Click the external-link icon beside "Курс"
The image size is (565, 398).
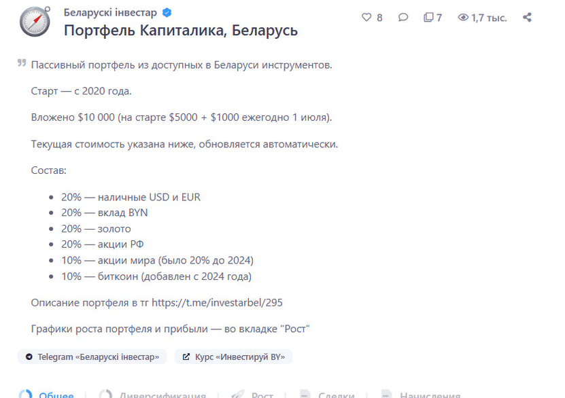click(186, 357)
